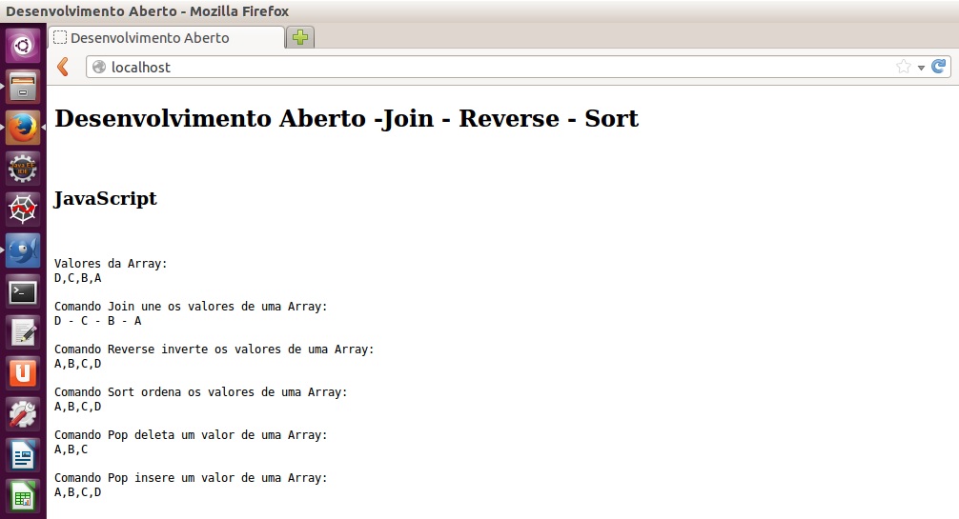Click the Firefox launcher icon
This screenshot has height=519, width=959.
click(x=23, y=128)
